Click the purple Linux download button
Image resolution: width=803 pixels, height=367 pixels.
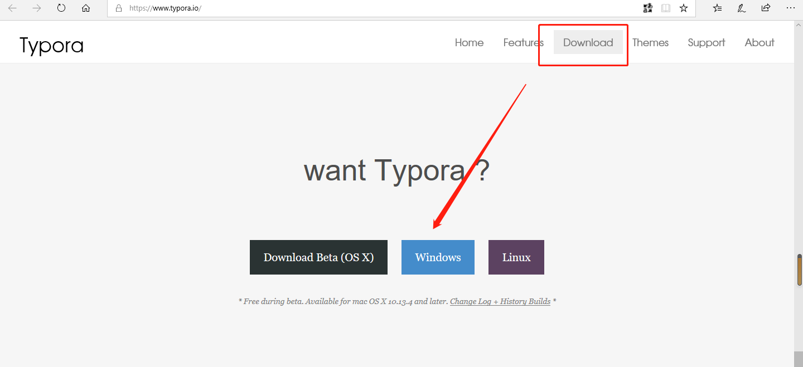(516, 257)
